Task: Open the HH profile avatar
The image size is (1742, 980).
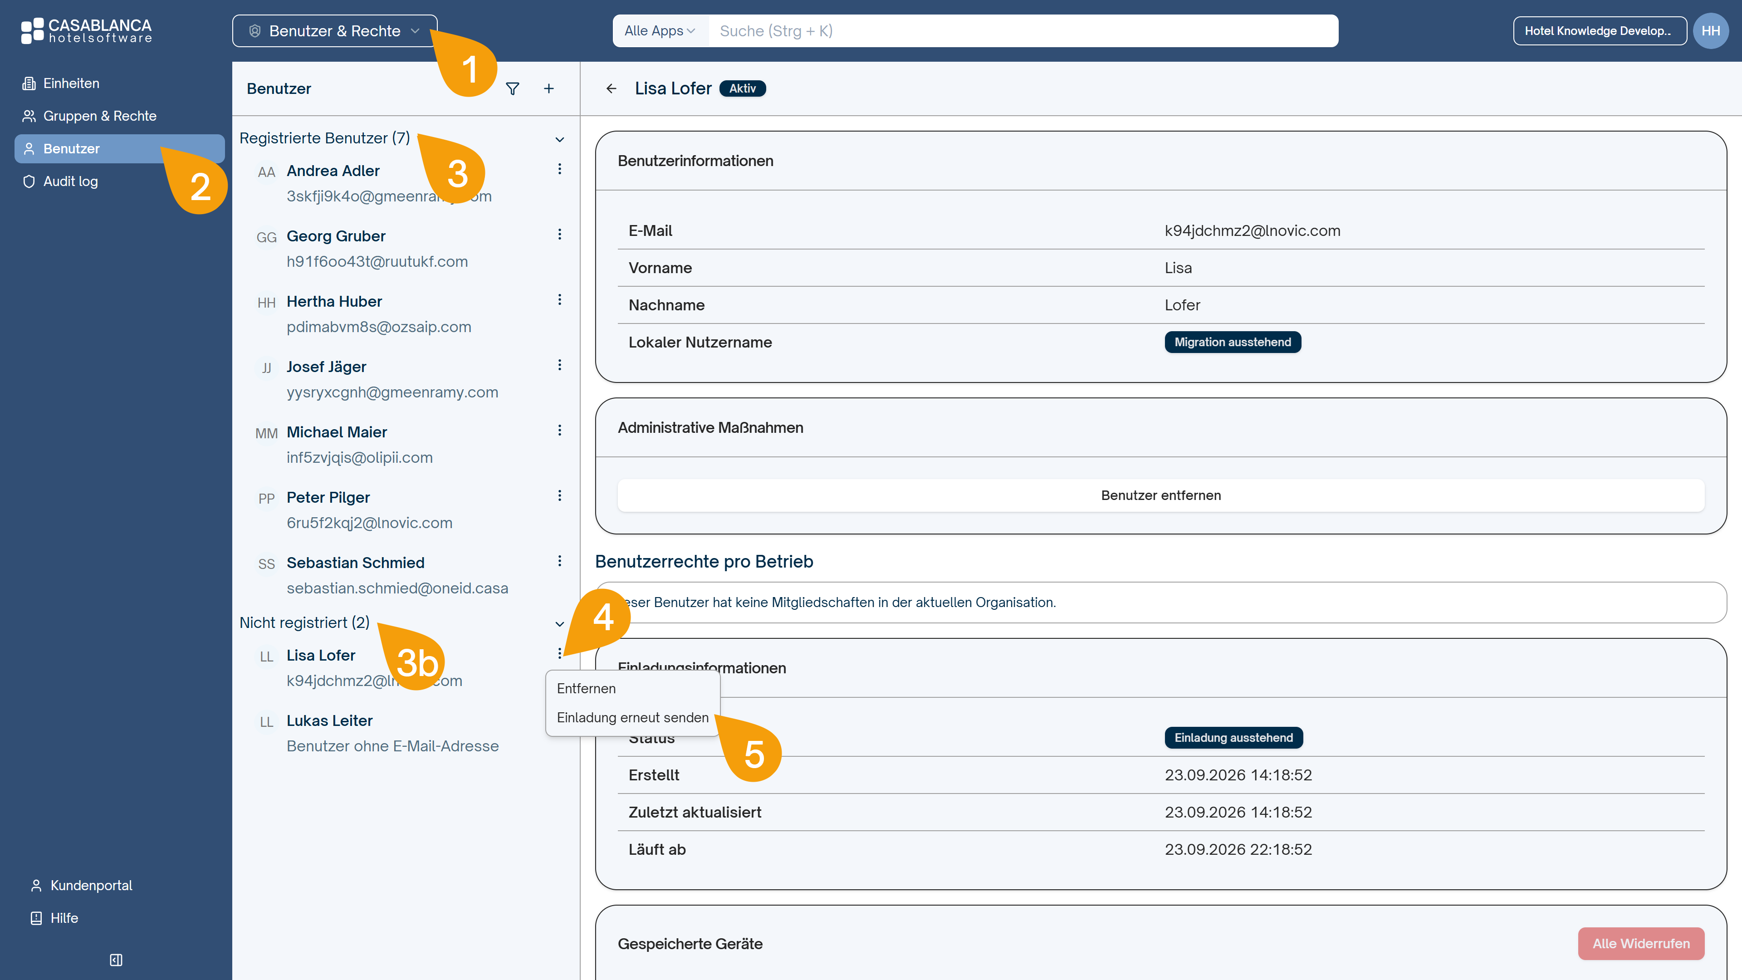Action: [1711, 31]
